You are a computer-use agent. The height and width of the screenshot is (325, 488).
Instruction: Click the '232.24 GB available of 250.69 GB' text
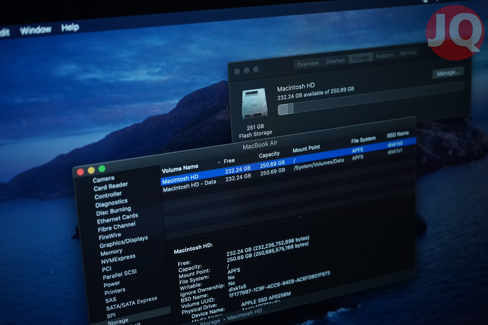[316, 93]
